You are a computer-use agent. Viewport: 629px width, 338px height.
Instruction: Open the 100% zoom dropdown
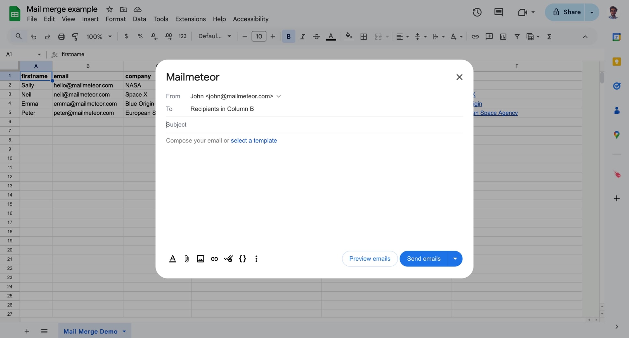pos(99,37)
